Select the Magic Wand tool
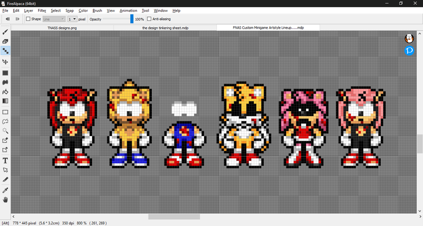Screen dimensions: 423x226 click(x=5, y=131)
